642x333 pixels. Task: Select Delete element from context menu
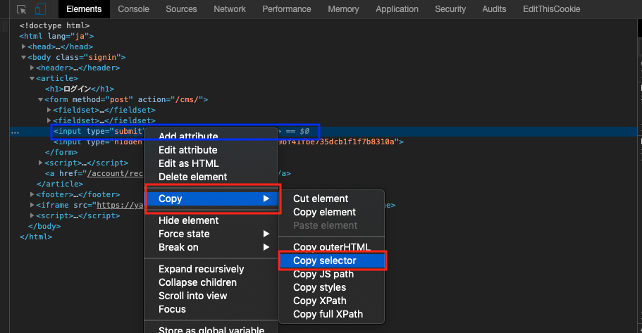193,177
